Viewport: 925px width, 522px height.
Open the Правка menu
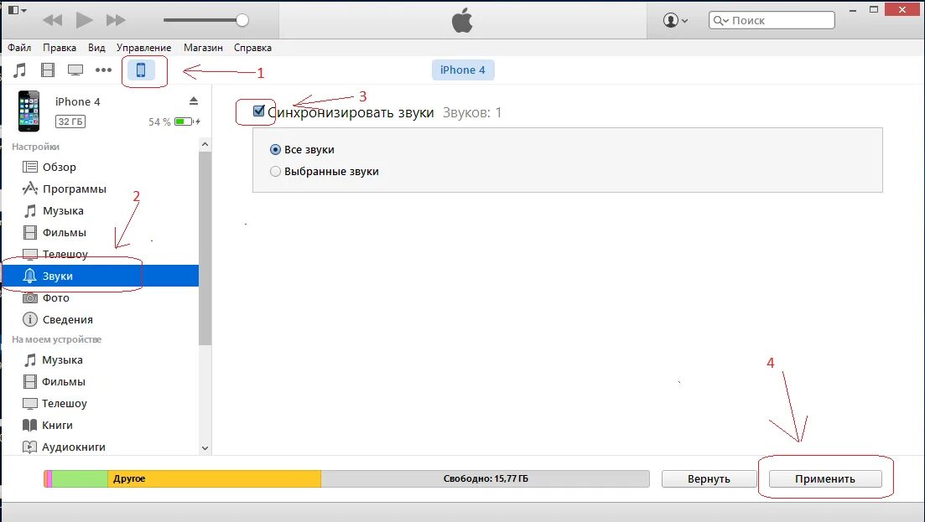[x=59, y=48]
